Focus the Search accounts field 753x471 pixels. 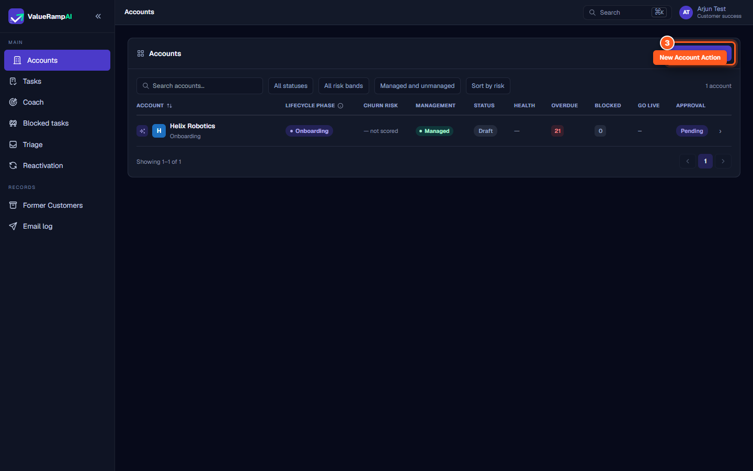(200, 86)
